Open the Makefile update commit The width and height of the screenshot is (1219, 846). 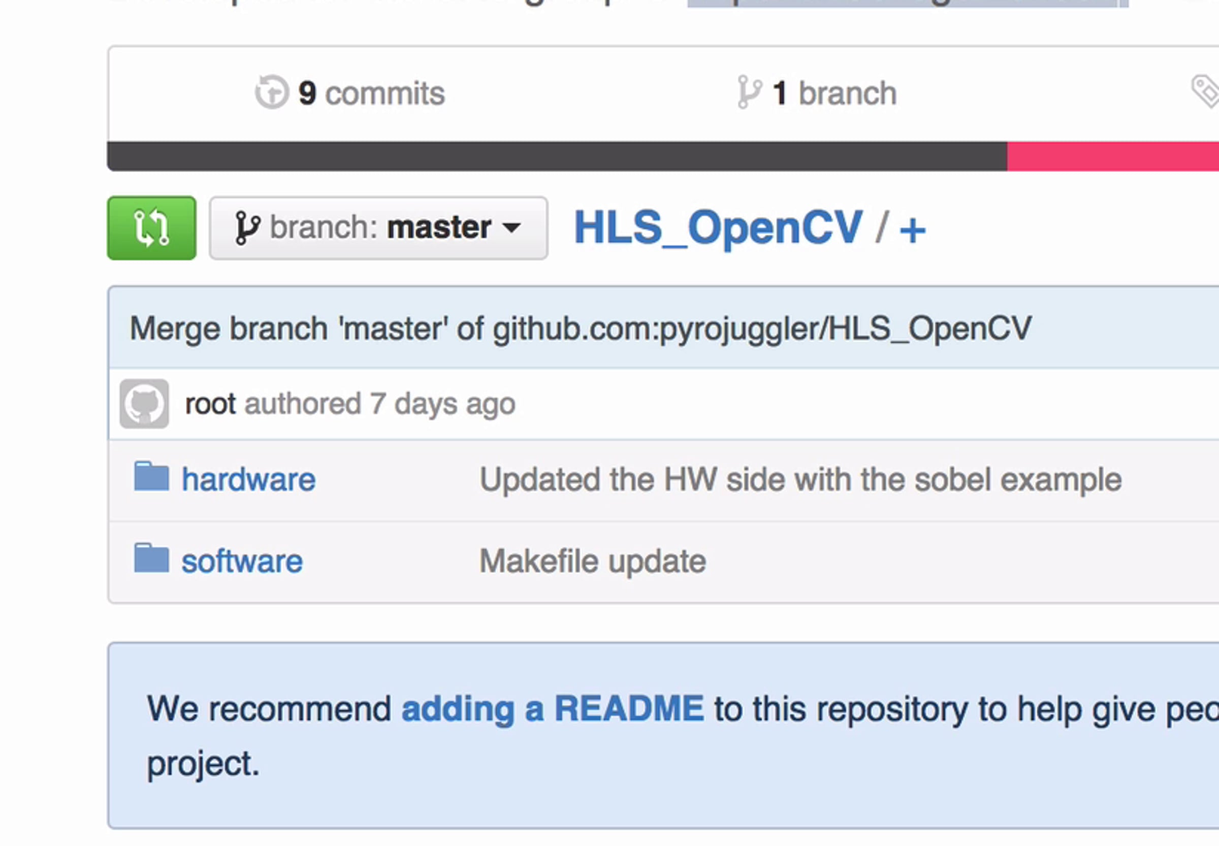point(592,561)
